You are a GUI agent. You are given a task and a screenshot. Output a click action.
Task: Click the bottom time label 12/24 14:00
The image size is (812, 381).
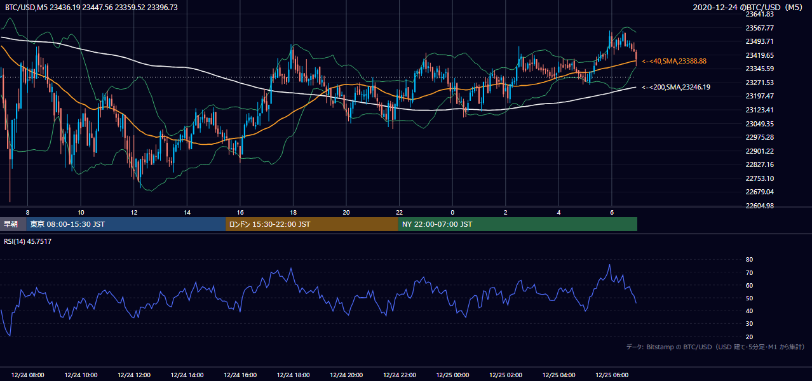click(x=187, y=375)
